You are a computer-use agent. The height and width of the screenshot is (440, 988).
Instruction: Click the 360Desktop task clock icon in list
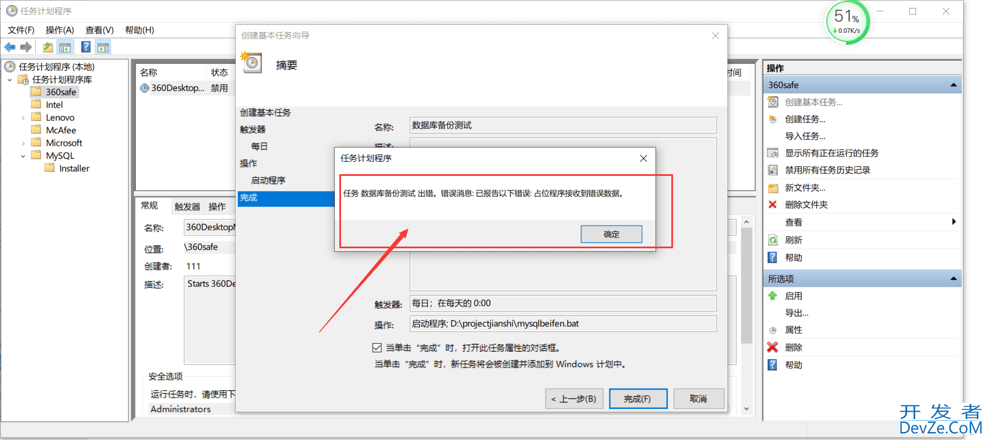pyautogui.click(x=144, y=88)
